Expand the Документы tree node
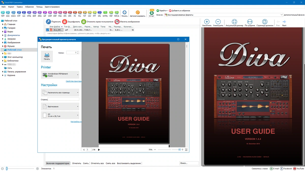Screen dimensions: 305x171 click(3, 35)
